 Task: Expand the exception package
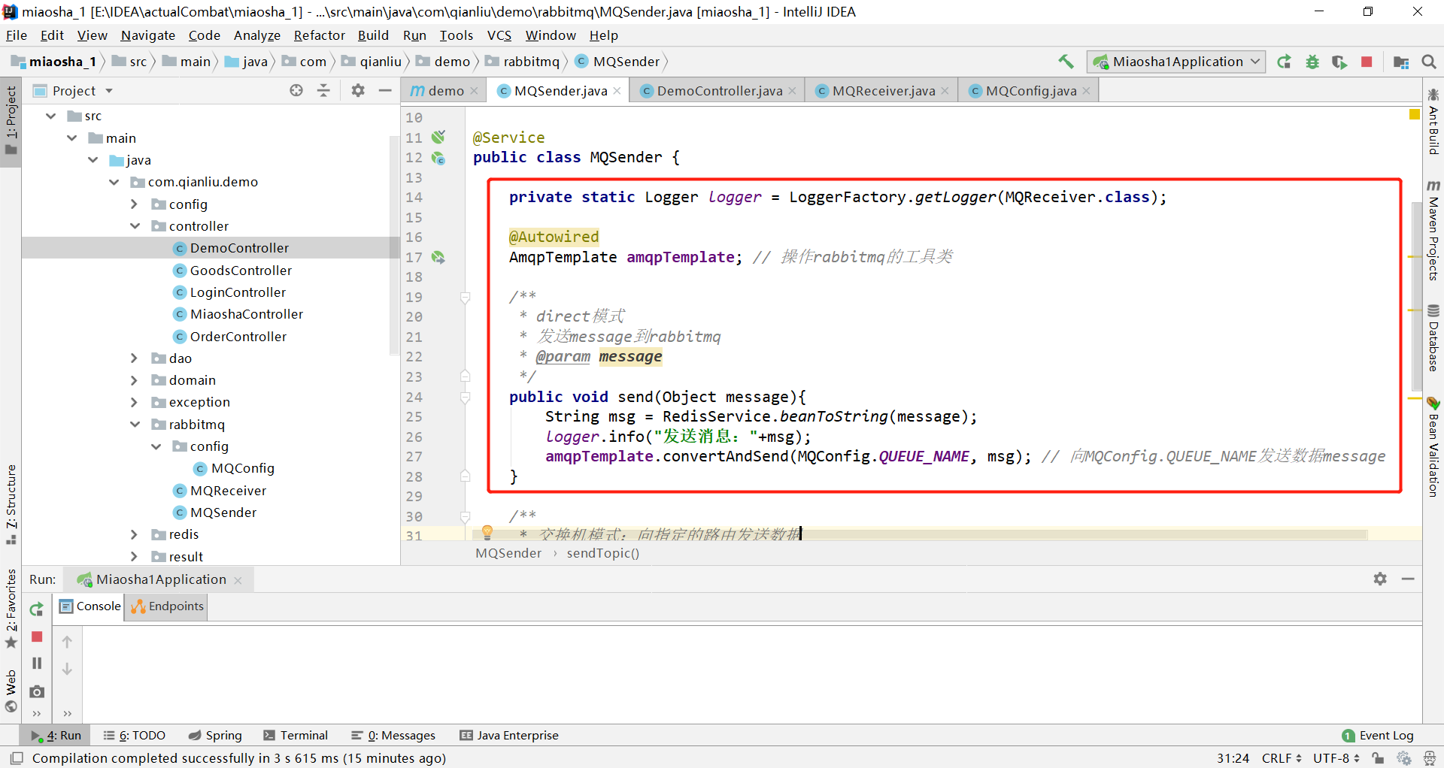click(x=135, y=402)
